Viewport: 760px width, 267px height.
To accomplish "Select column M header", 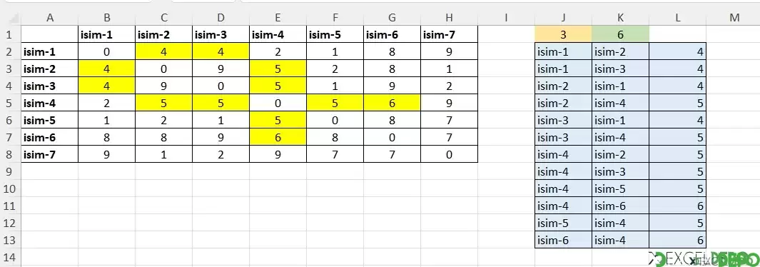I will coord(734,18).
